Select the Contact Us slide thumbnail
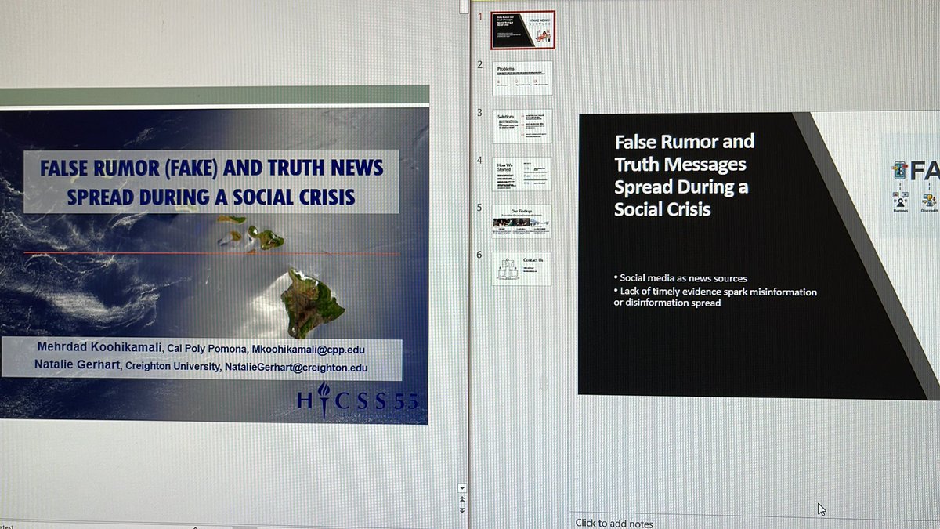Screen dimensions: 940x529 (522, 269)
